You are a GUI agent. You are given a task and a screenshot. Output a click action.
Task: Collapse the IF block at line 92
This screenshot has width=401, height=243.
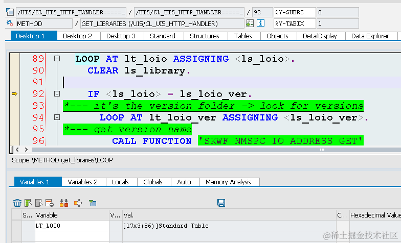pyautogui.click(x=57, y=94)
